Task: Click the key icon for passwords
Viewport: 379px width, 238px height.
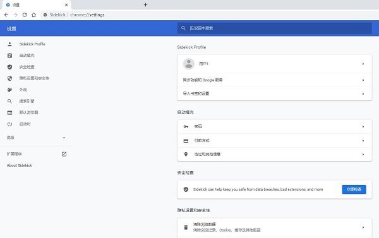Action: (x=186, y=127)
